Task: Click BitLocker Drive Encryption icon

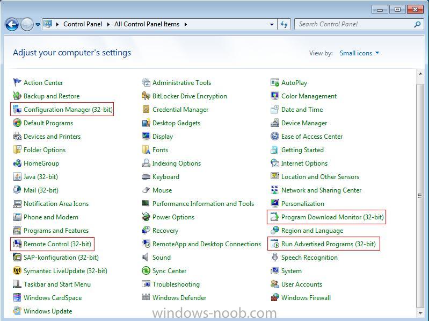Action: point(146,96)
